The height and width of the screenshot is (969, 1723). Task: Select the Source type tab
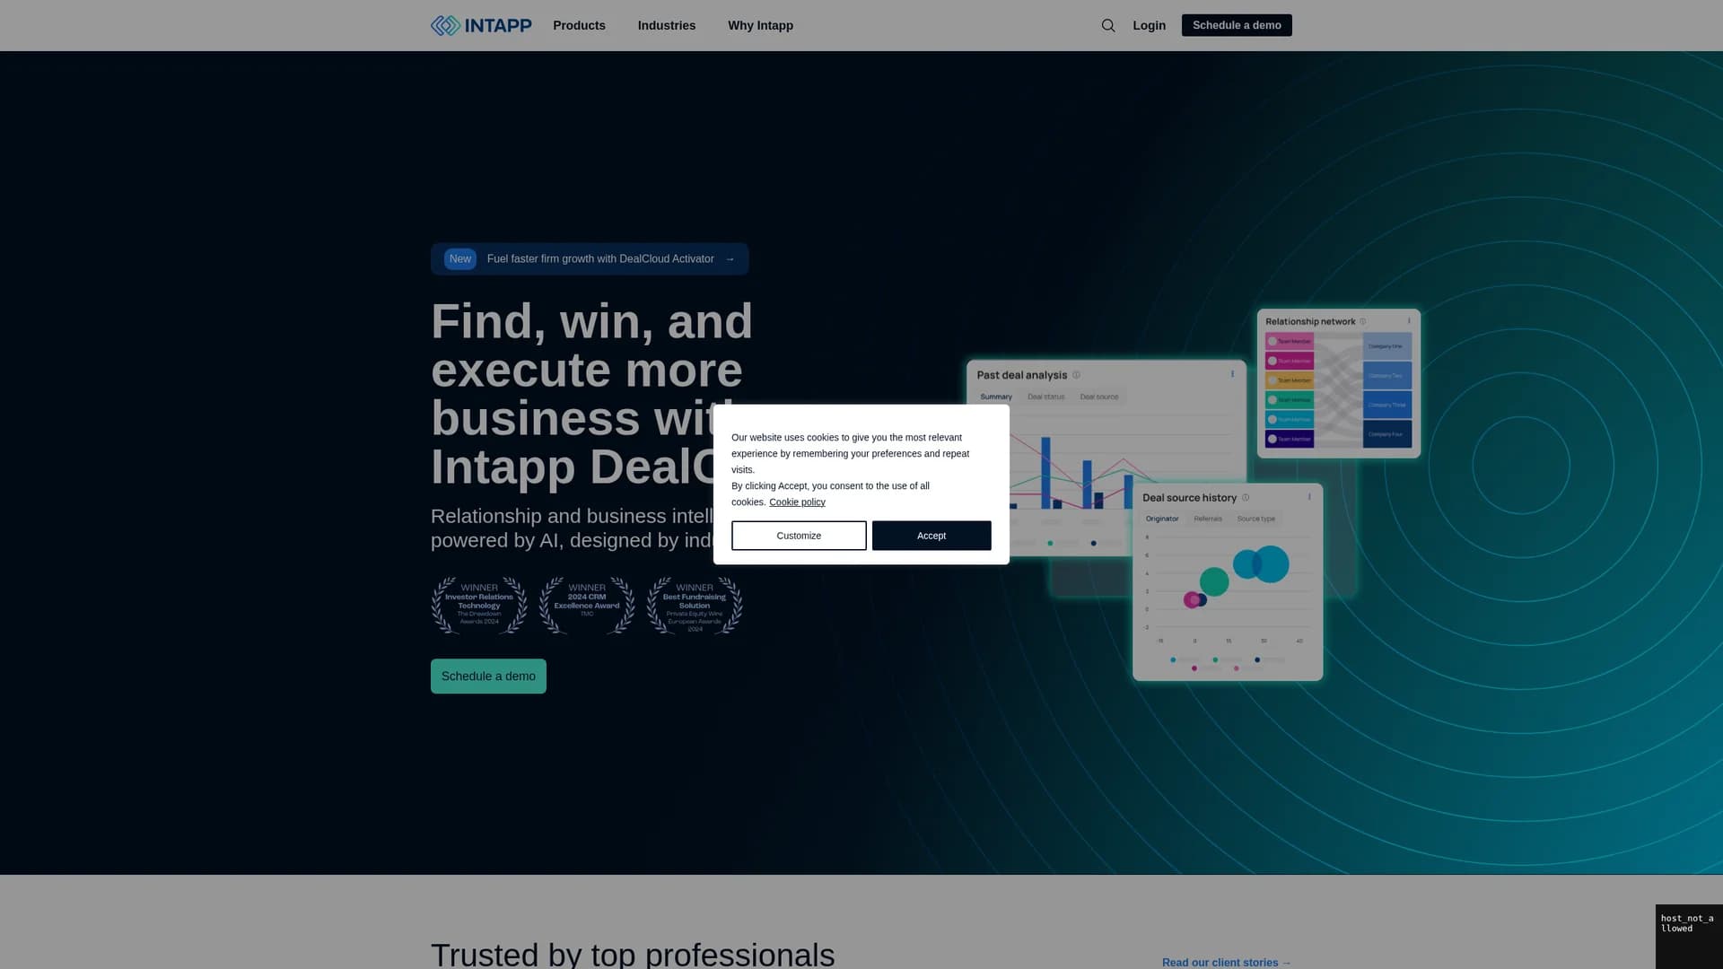[1256, 519]
